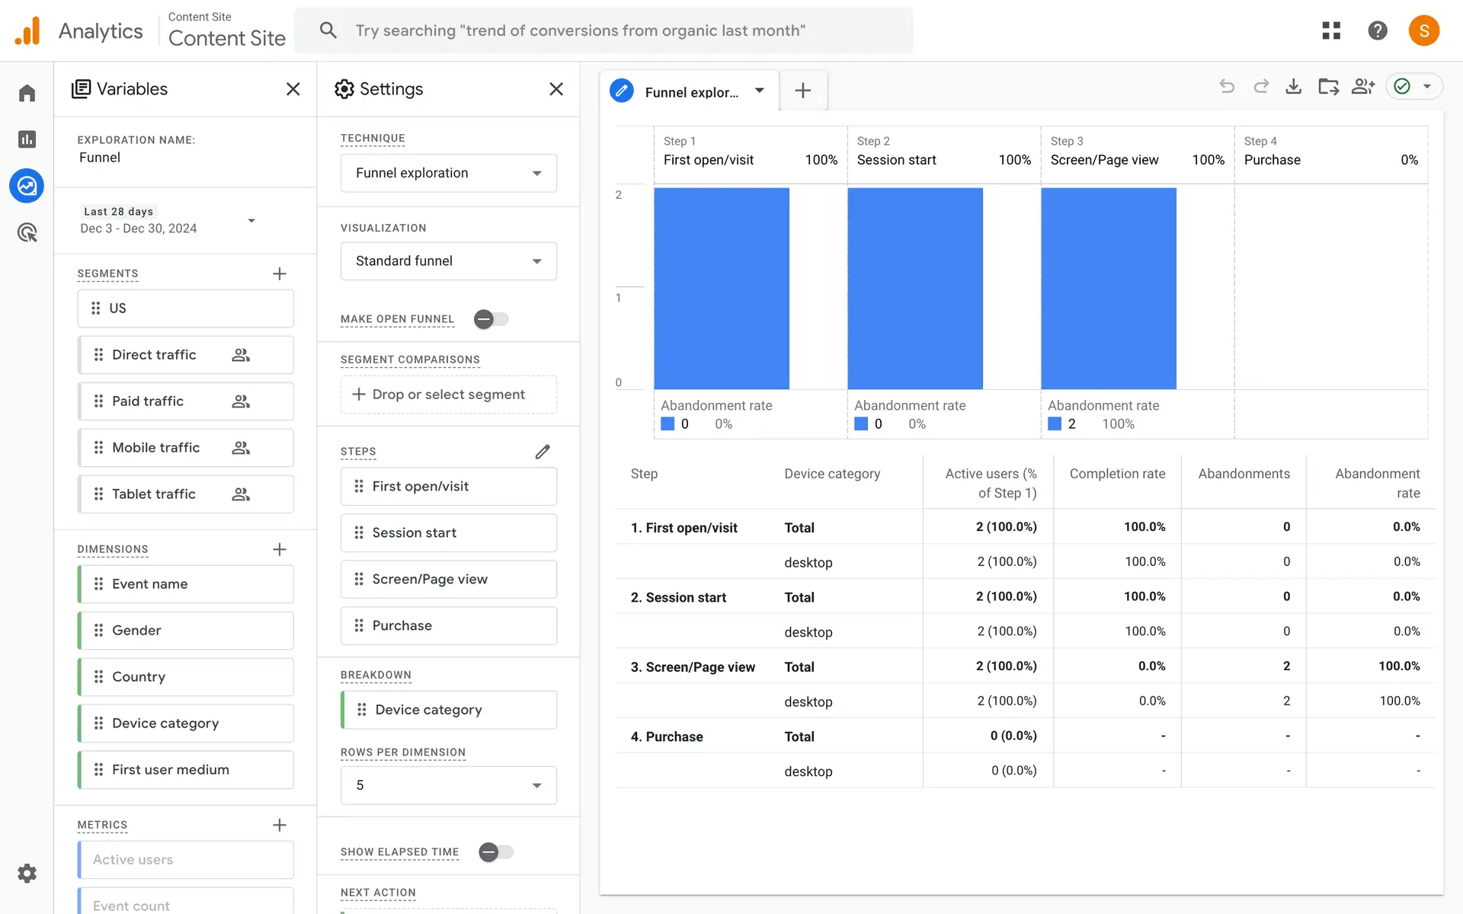Toggle Make Open Funnel switch
This screenshot has width=1463, height=914.
pyautogui.click(x=491, y=319)
